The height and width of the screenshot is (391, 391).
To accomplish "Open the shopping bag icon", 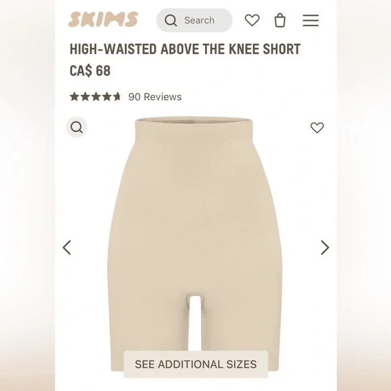I will click(x=280, y=20).
